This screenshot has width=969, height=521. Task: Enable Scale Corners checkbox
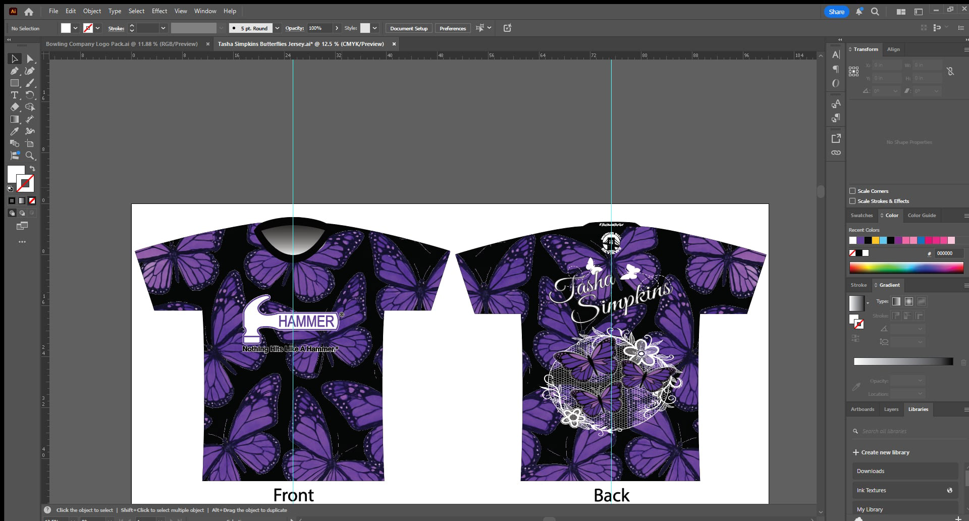click(852, 191)
